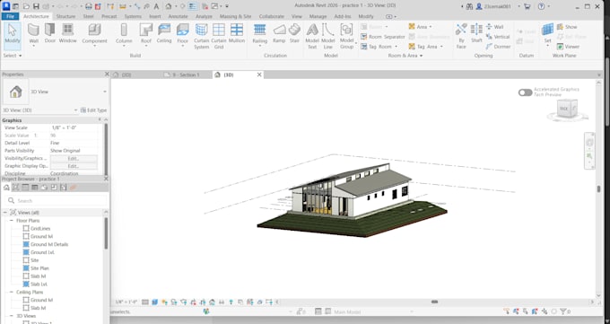Image resolution: width=610 pixels, height=324 pixels.
Task: Select the Roof tool
Action: pyautogui.click(x=146, y=34)
